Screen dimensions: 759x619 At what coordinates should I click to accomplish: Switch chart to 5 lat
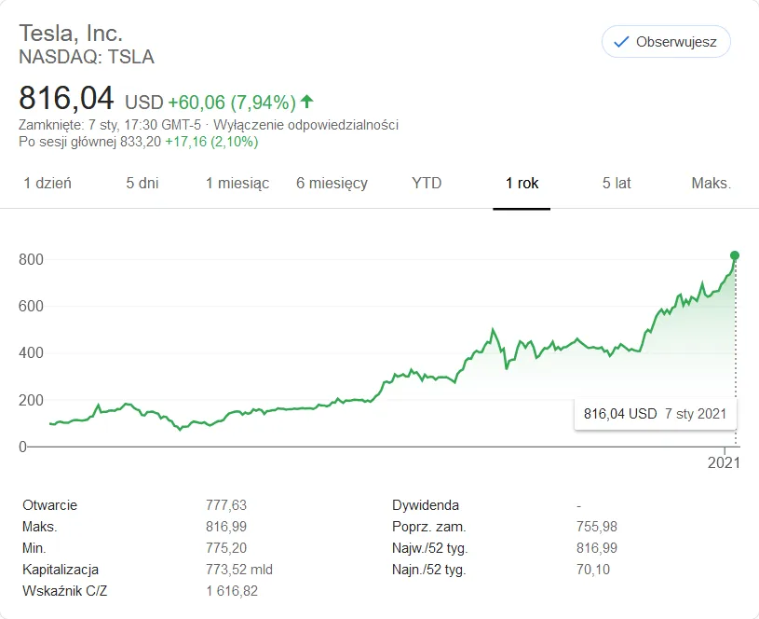pos(617,184)
